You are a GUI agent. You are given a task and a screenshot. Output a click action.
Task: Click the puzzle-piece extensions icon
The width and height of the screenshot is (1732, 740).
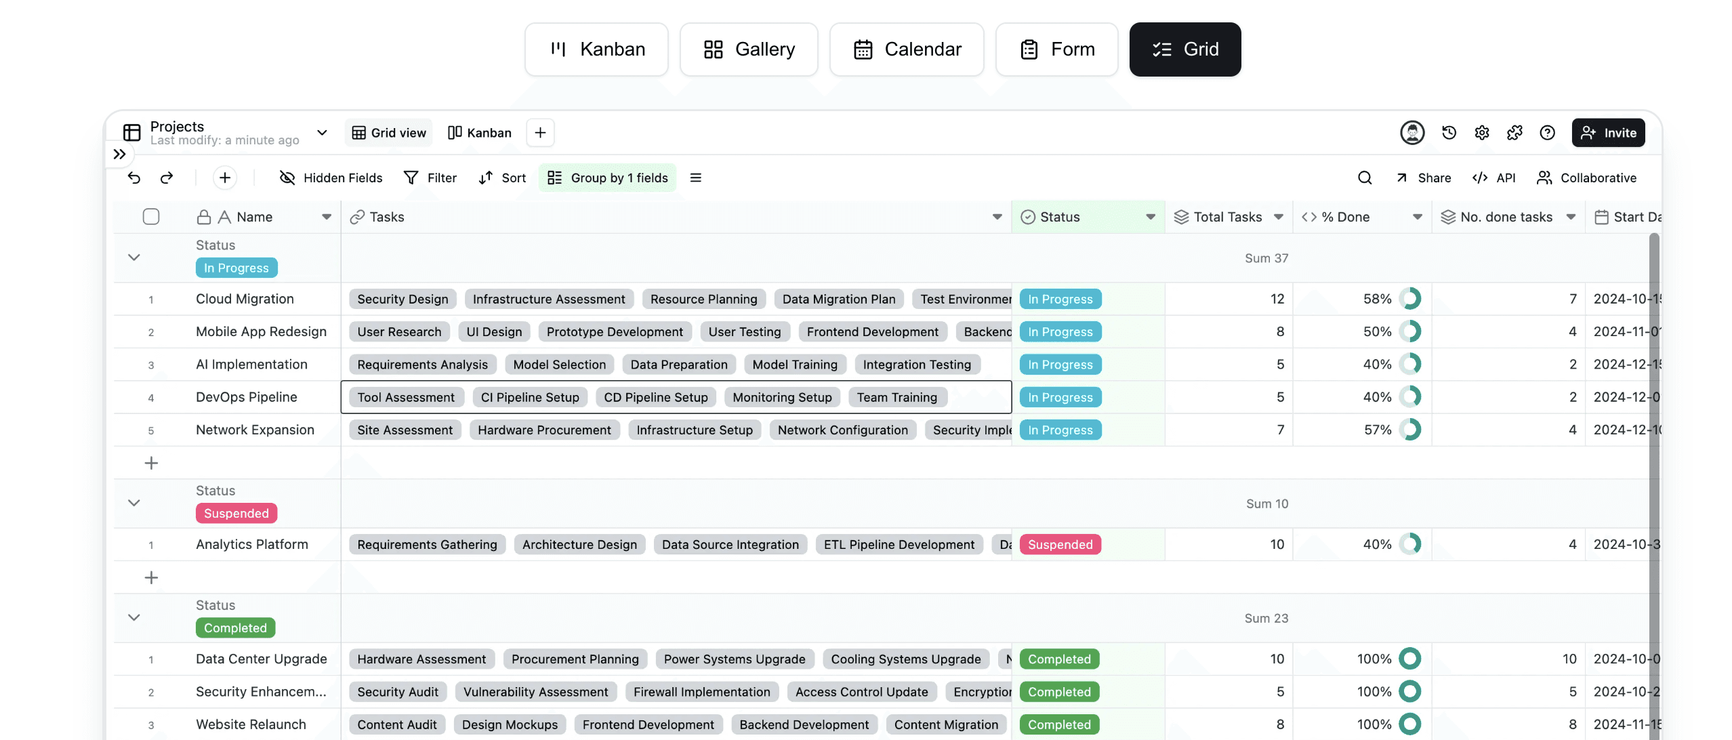pos(1514,133)
